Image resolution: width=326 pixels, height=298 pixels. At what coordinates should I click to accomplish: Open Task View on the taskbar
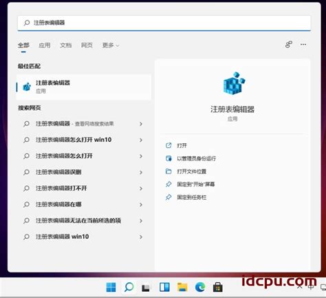(146, 288)
